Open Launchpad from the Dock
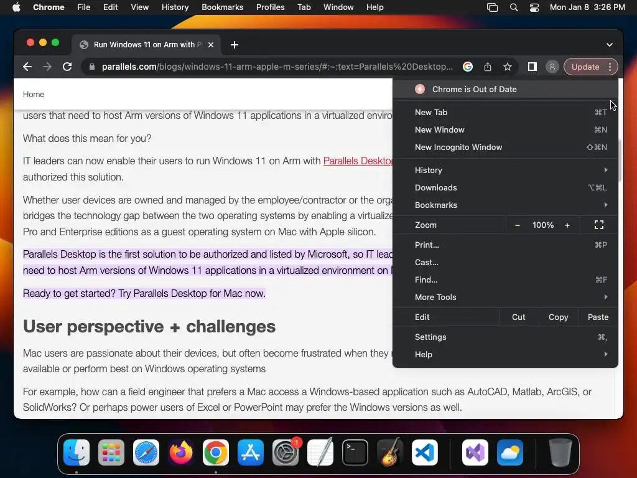637x478 pixels. [x=111, y=452]
